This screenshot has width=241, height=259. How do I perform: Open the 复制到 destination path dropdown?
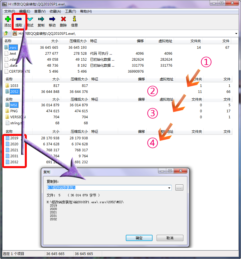[x=169, y=187]
